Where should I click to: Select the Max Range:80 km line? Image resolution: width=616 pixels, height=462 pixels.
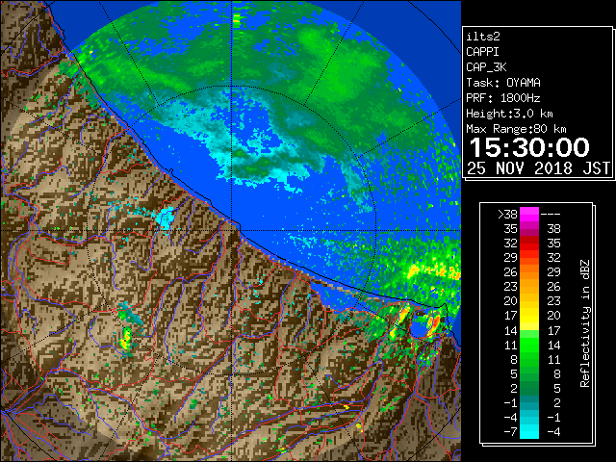[x=516, y=129]
